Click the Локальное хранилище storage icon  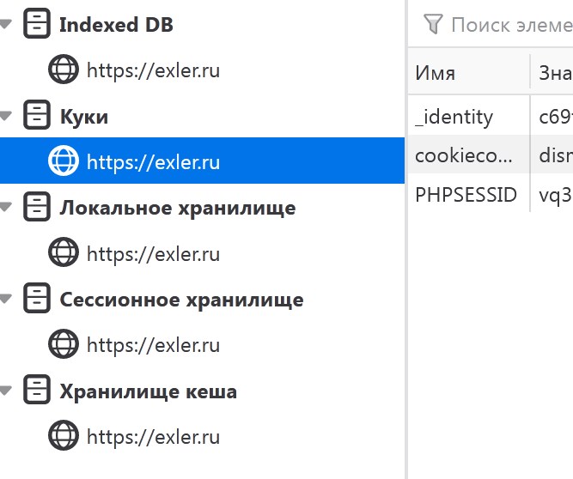(x=36, y=208)
